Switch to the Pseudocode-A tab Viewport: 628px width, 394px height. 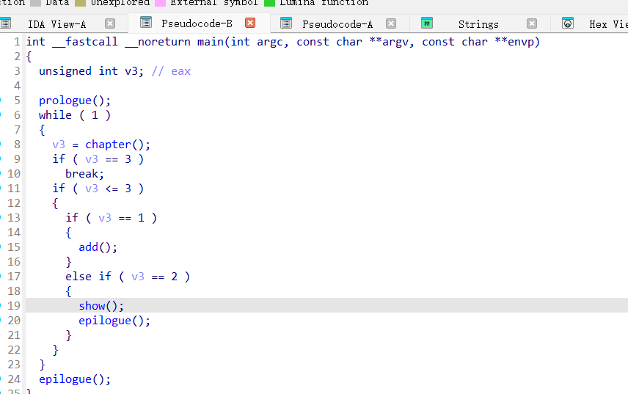pyautogui.click(x=337, y=23)
